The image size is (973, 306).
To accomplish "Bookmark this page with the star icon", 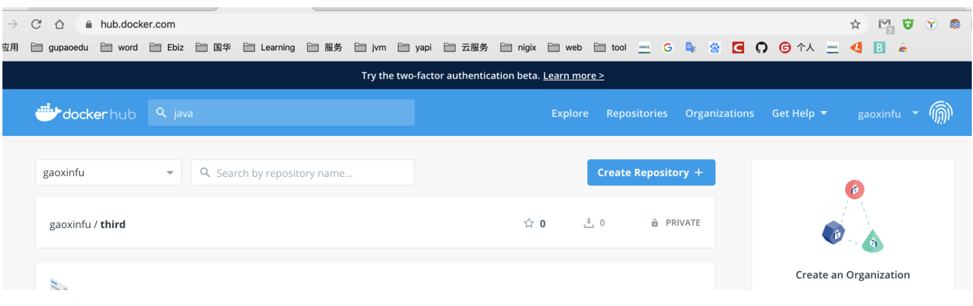I will pyautogui.click(x=855, y=24).
